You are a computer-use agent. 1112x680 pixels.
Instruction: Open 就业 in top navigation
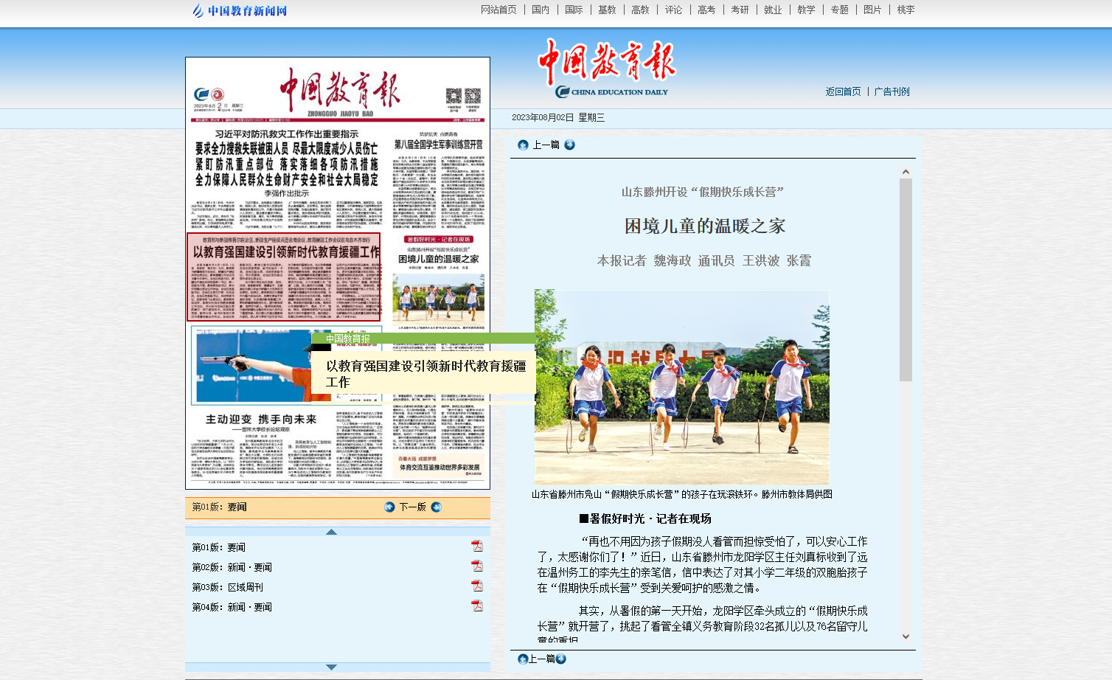773,10
